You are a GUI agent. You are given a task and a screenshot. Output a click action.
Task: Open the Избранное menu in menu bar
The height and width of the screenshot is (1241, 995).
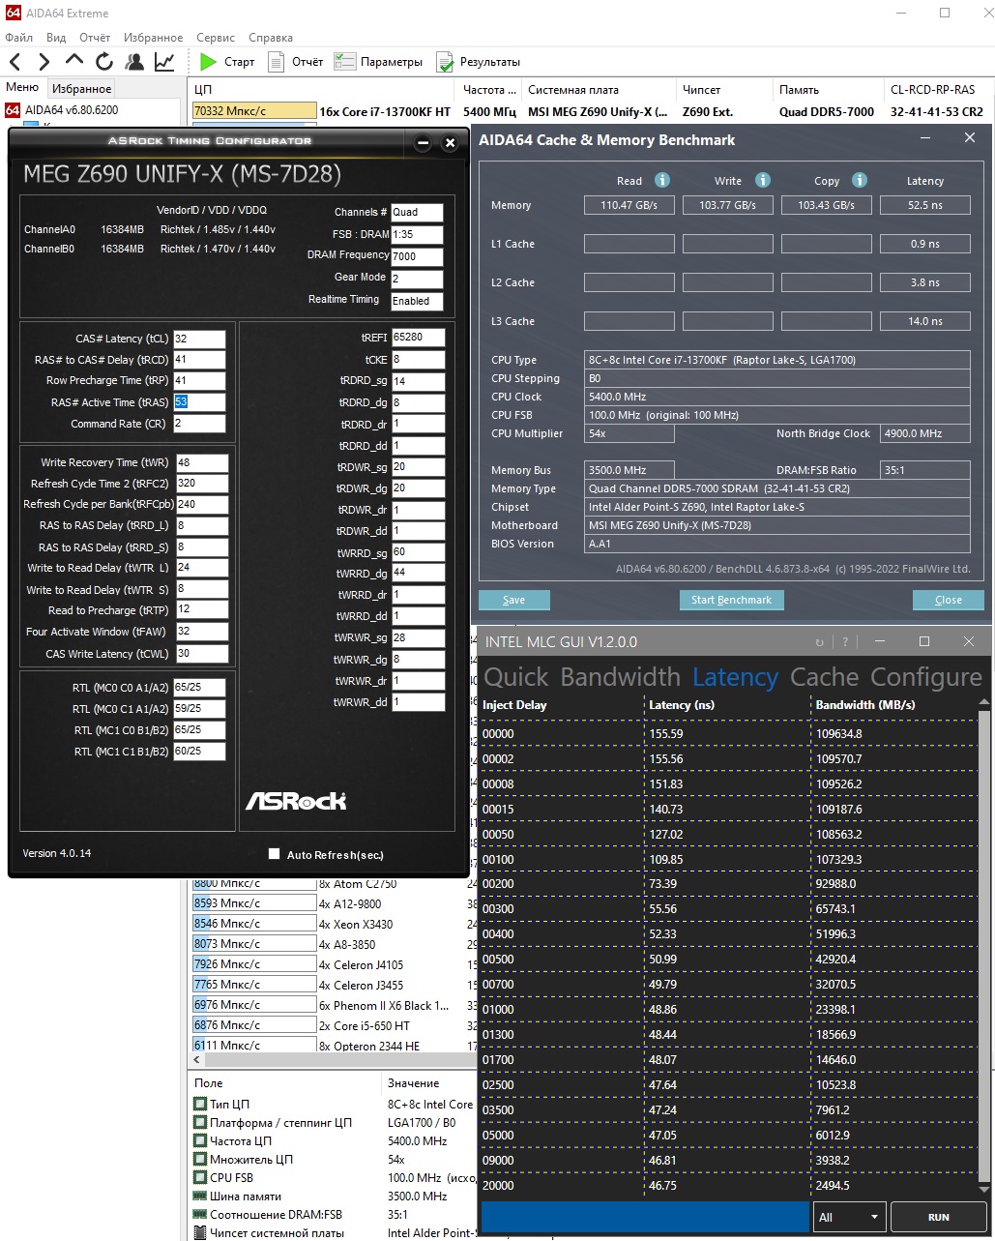(x=153, y=38)
